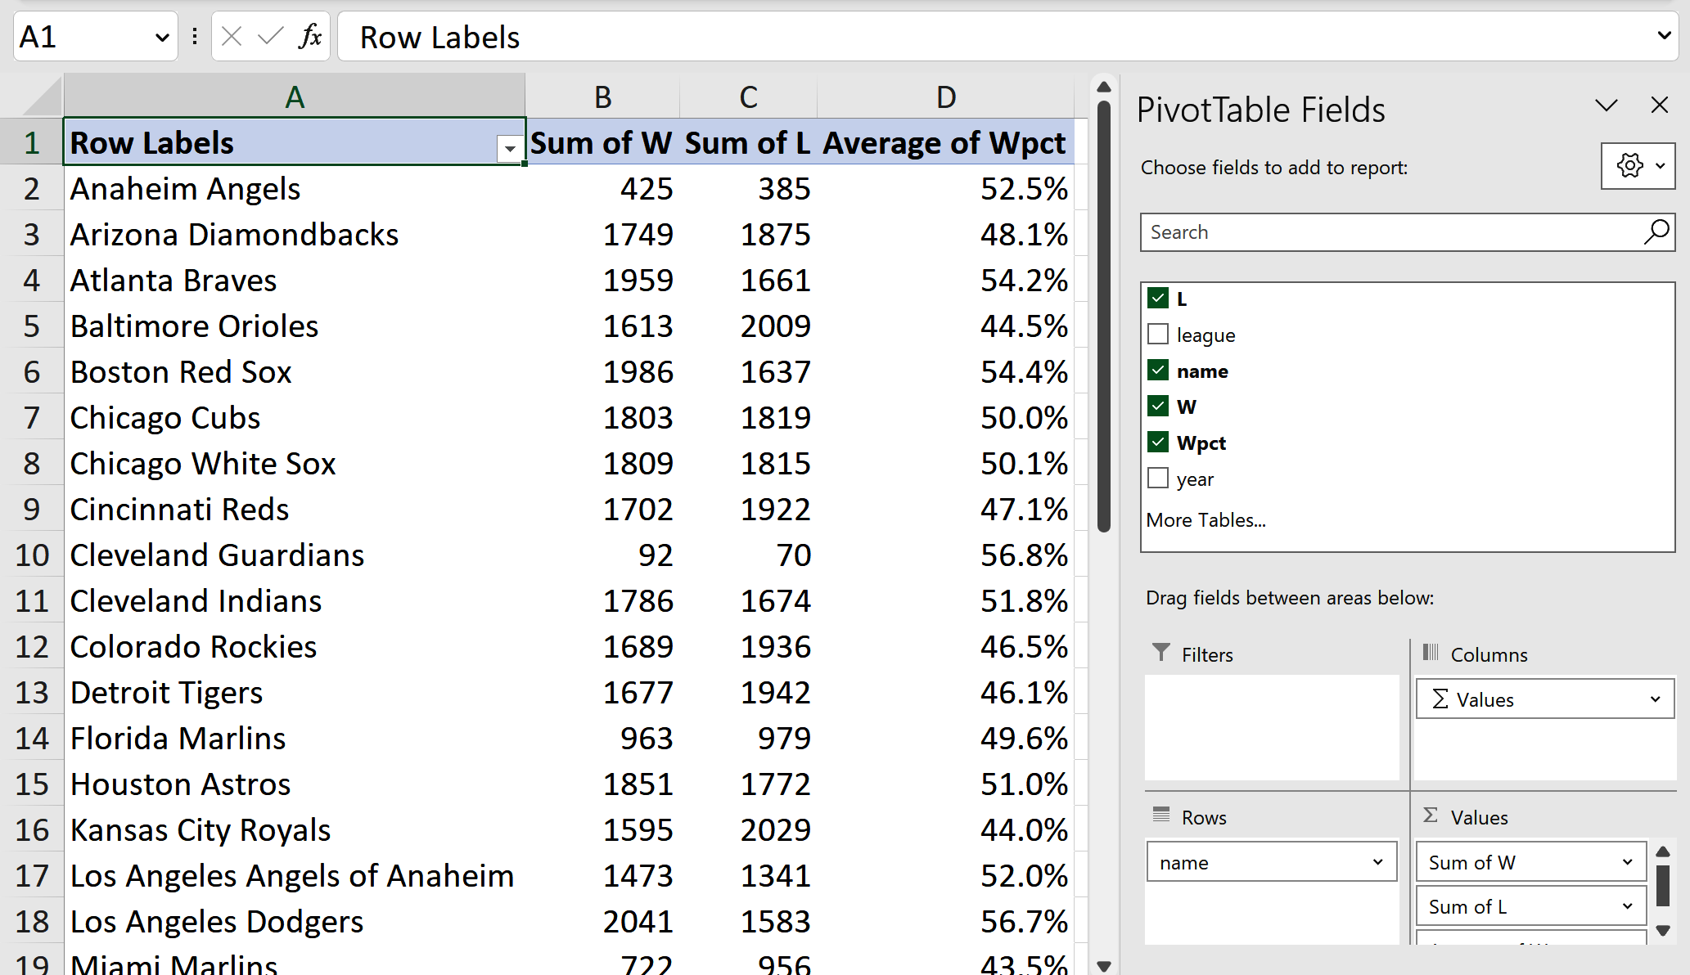
Task: Select column D header
Action: (946, 97)
